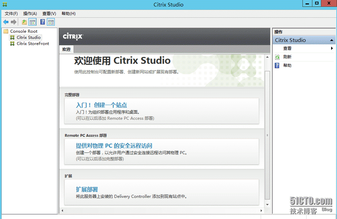The width and height of the screenshot is (337, 219).
Task: Open the 操作(A) menu
Action: point(30,14)
